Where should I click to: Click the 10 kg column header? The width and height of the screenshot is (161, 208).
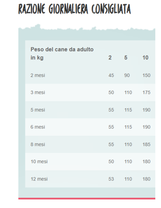click(x=145, y=58)
